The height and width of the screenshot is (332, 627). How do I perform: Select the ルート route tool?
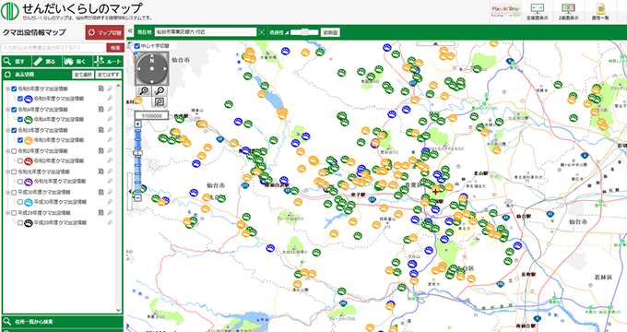click(107, 62)
